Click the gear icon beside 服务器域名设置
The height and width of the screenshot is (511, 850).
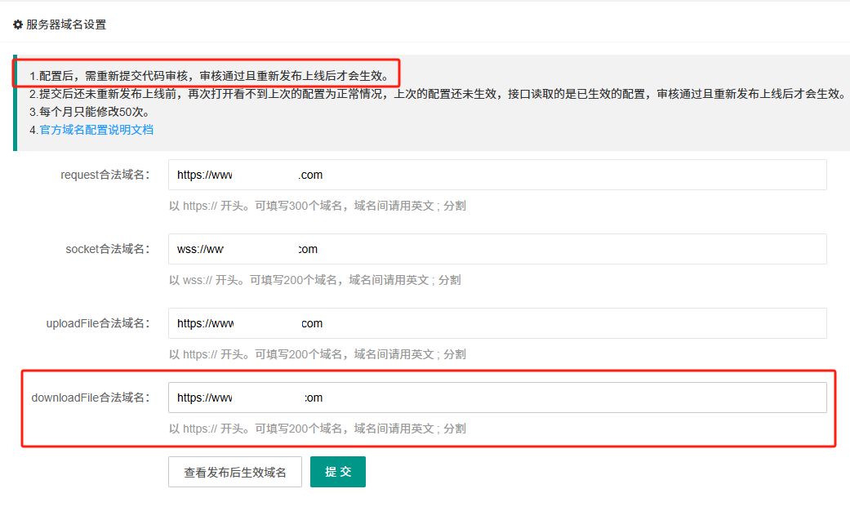[18, 24]
